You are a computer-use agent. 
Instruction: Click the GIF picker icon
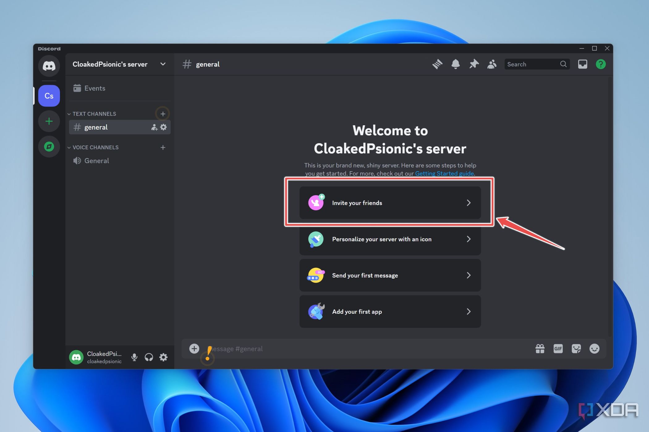[558, 348]
